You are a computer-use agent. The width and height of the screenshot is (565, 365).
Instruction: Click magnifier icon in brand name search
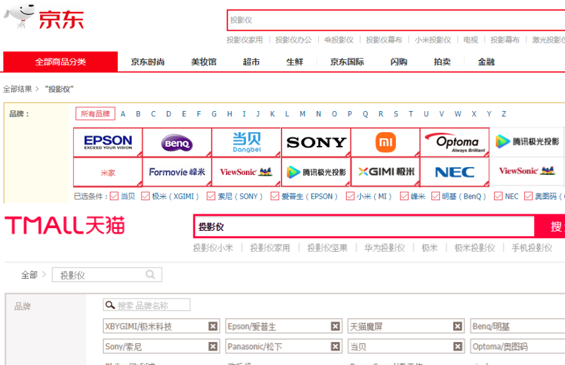coord(110,305)
